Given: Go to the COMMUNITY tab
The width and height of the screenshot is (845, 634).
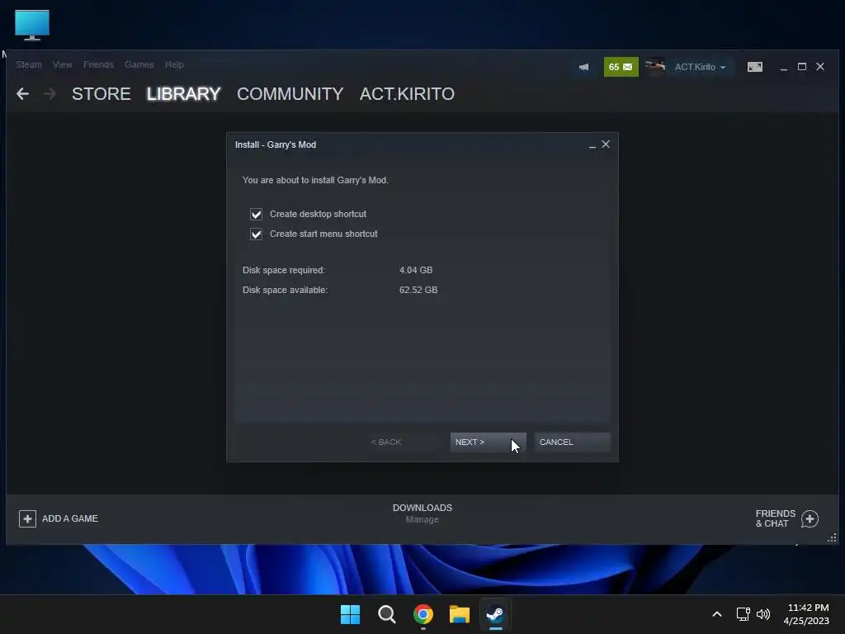Looking at the screenshot, I should pos(290,94).
